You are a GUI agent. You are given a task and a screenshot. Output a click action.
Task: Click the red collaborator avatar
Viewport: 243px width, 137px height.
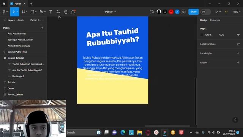tap(171, 12)
